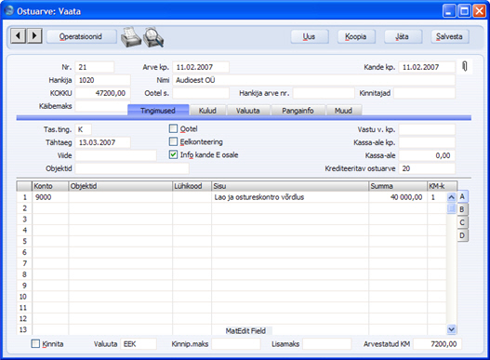490x360 pixels.
Task: Open the Operatsioonid menu
Action: click(x=81, y=36)
